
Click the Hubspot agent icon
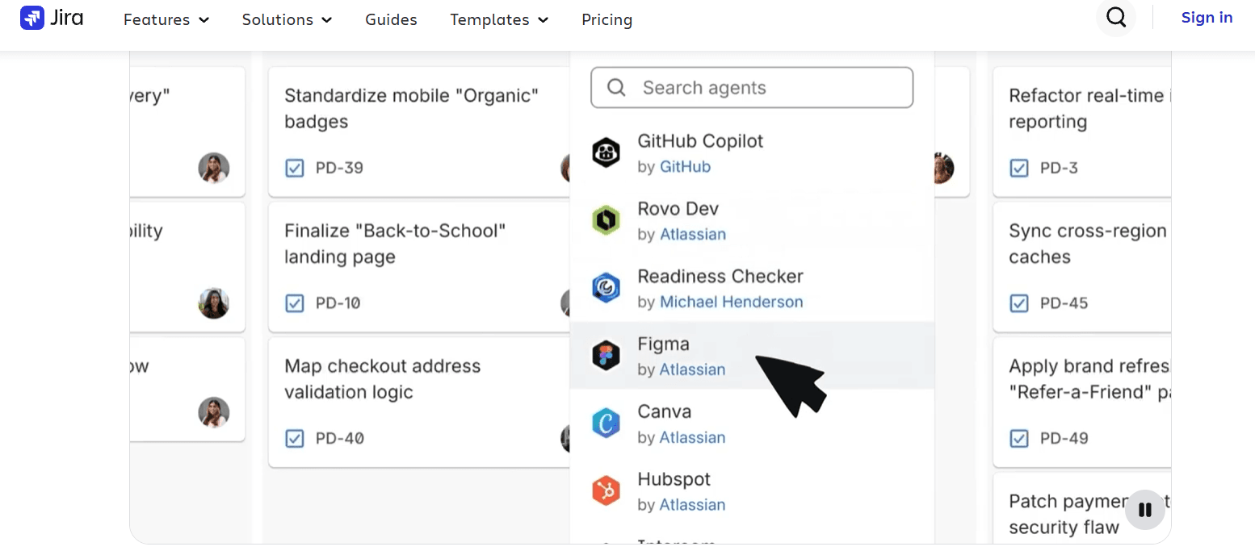click(606, 491)
